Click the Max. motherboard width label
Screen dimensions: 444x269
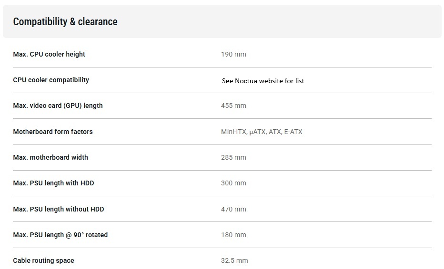tap(50, 157)
